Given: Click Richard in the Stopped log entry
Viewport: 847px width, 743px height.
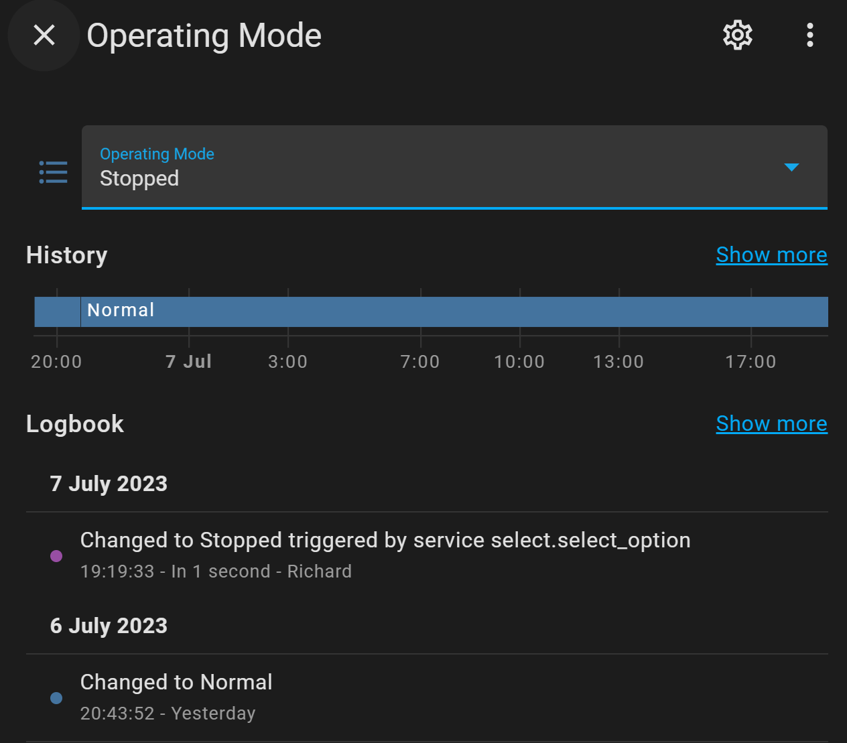Looking at the screenshot, I should 319,571.
